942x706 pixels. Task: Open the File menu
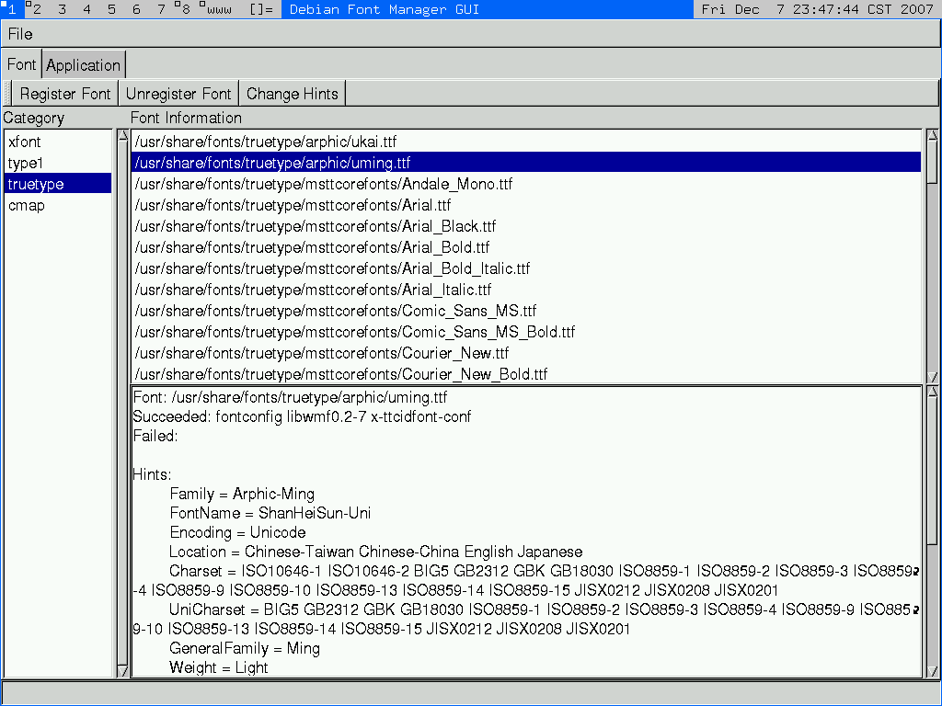point(20,34)
